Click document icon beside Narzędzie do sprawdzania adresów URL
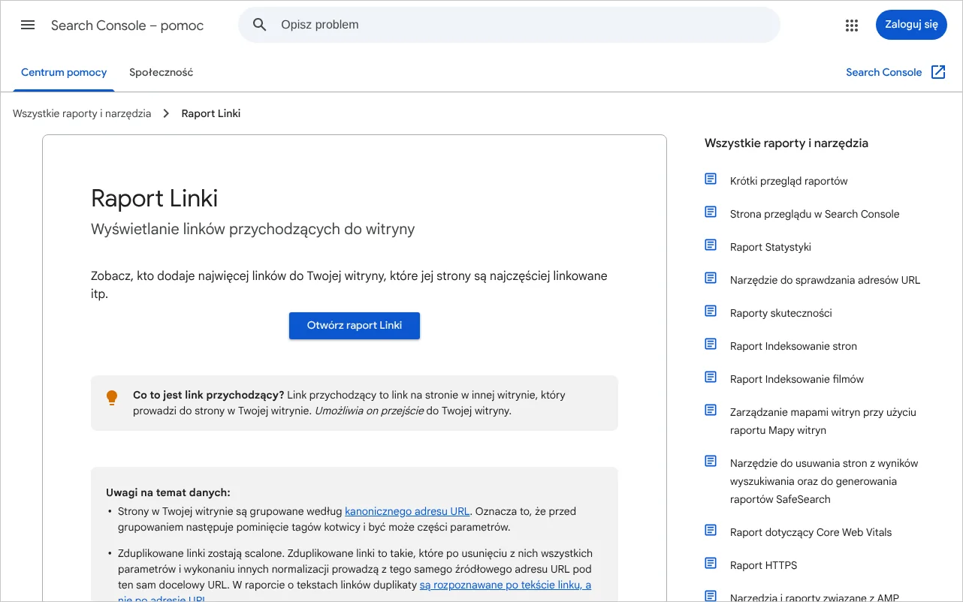Viewport: 963px width, 602px height. (711, 278)
